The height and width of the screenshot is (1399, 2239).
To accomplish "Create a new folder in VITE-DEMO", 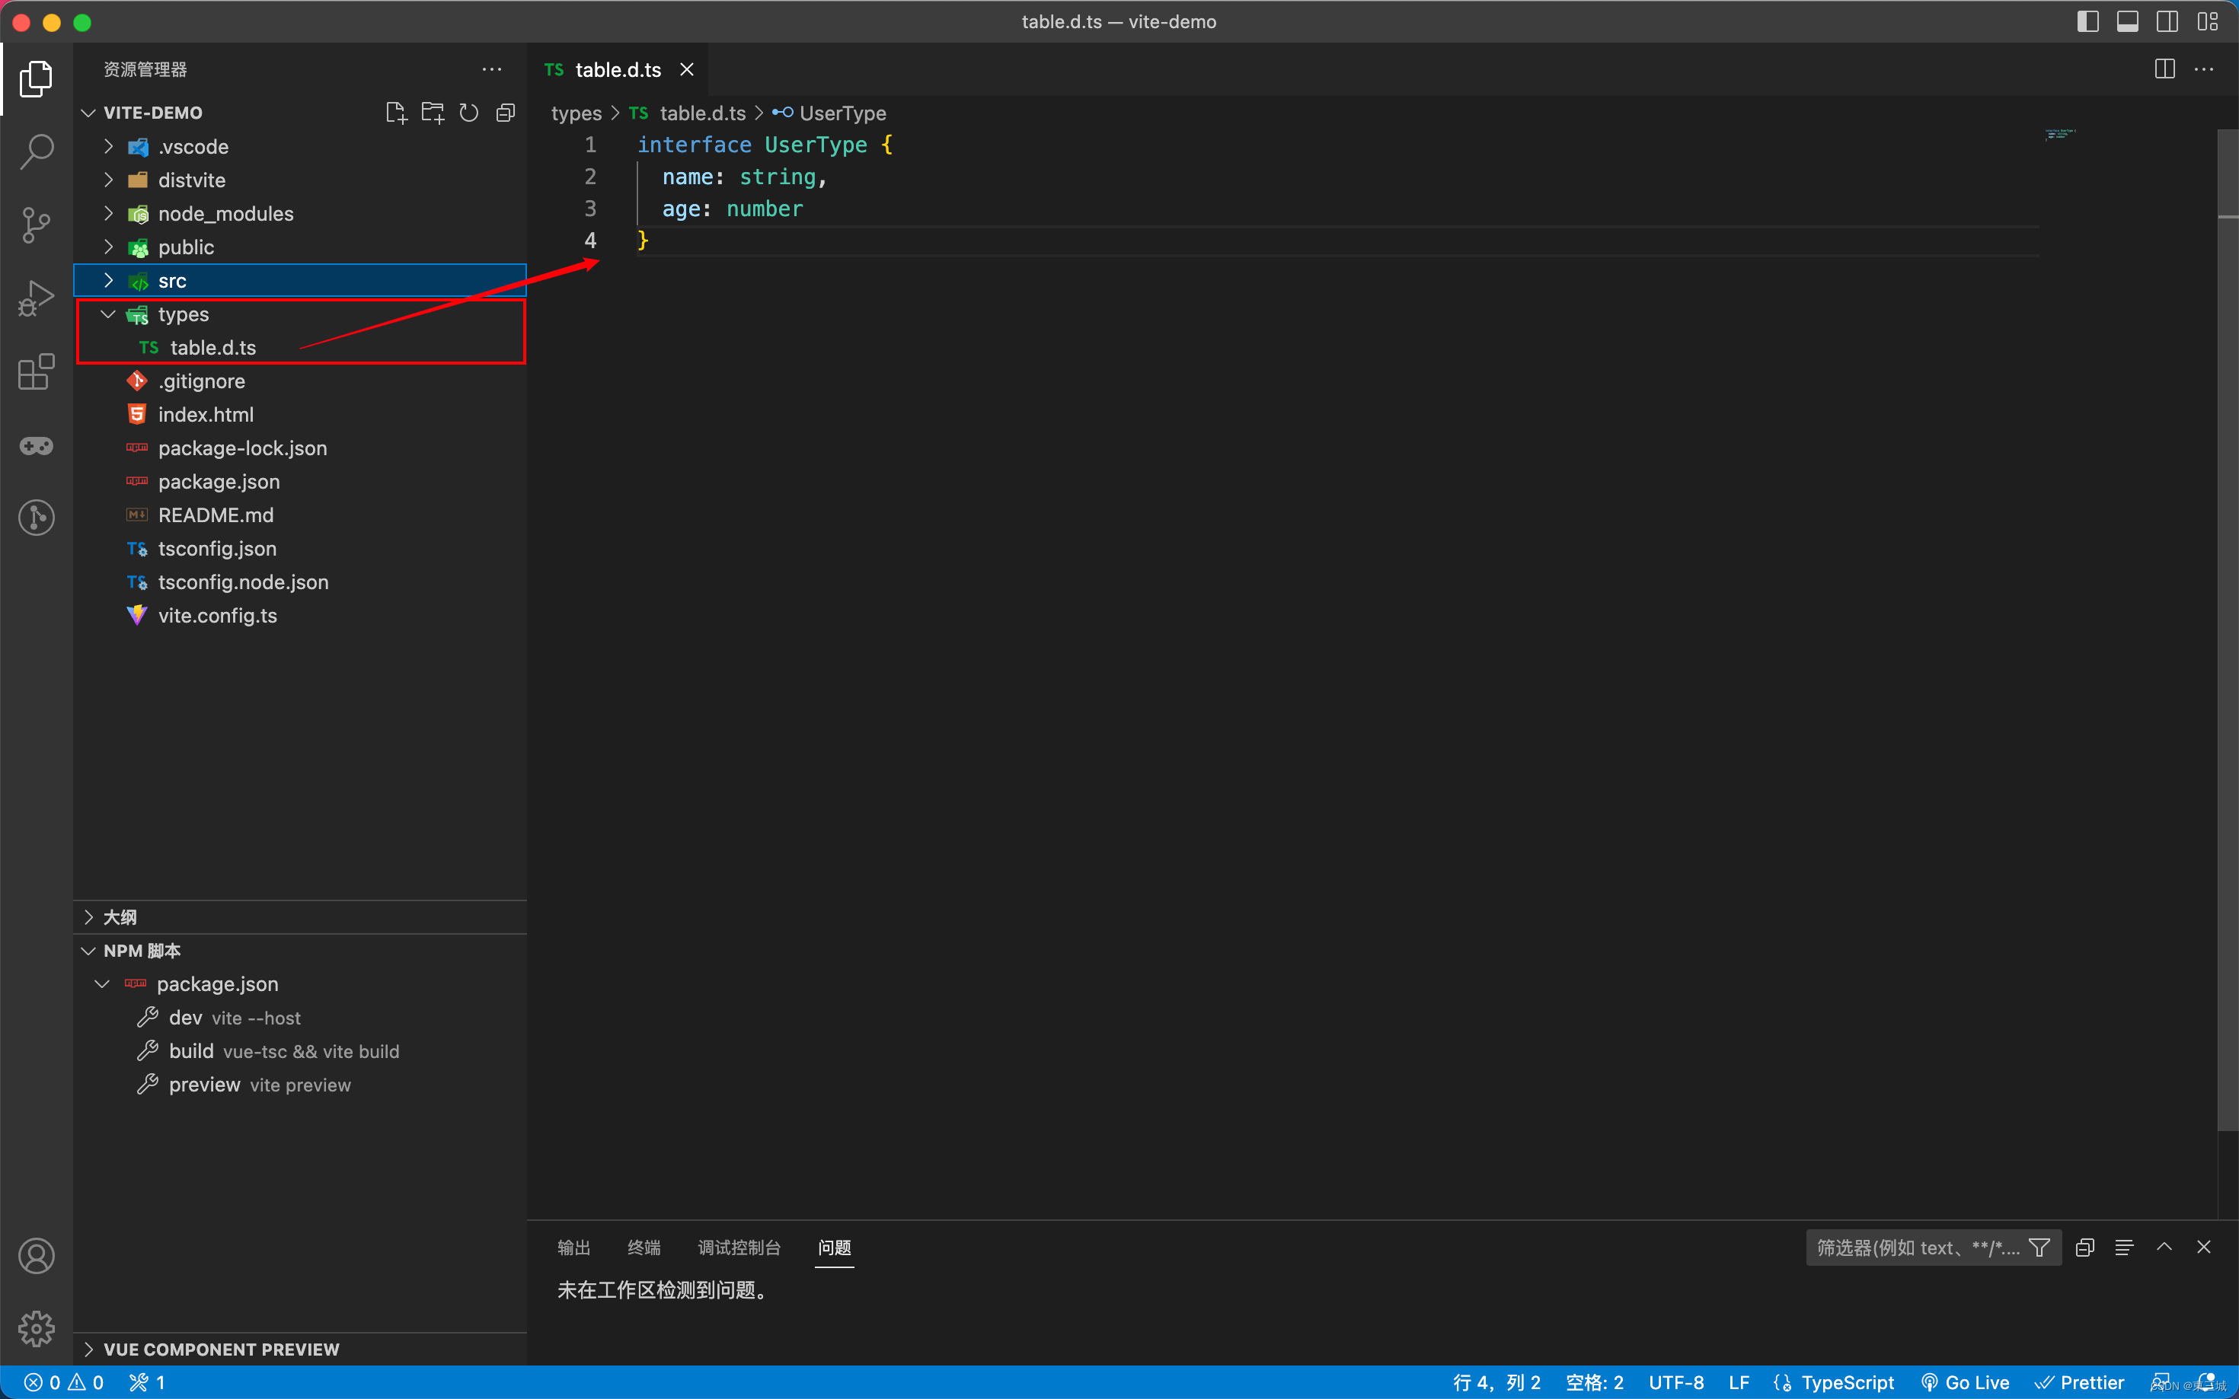I will (x=433, y=113).
